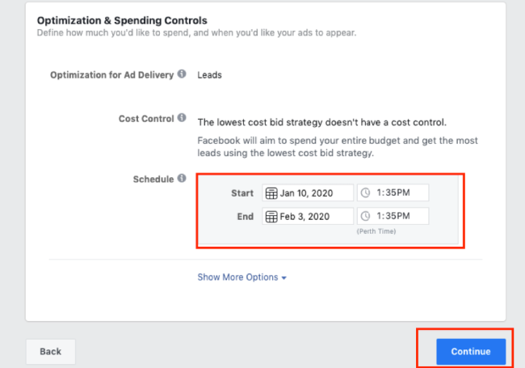Open calendar icon in Start date field
The image size is (525, 368).
(271, 193)
